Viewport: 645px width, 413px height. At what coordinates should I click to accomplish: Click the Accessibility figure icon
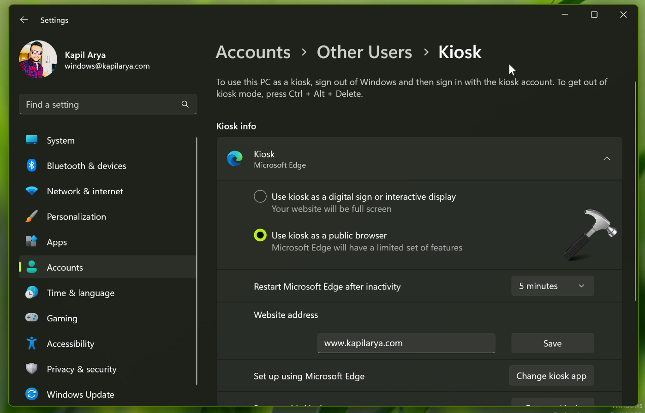click(31, 343)
